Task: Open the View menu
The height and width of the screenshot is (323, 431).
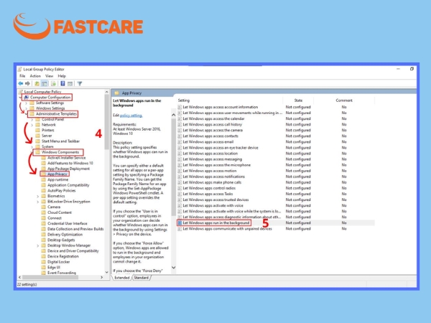Action: 49,76
